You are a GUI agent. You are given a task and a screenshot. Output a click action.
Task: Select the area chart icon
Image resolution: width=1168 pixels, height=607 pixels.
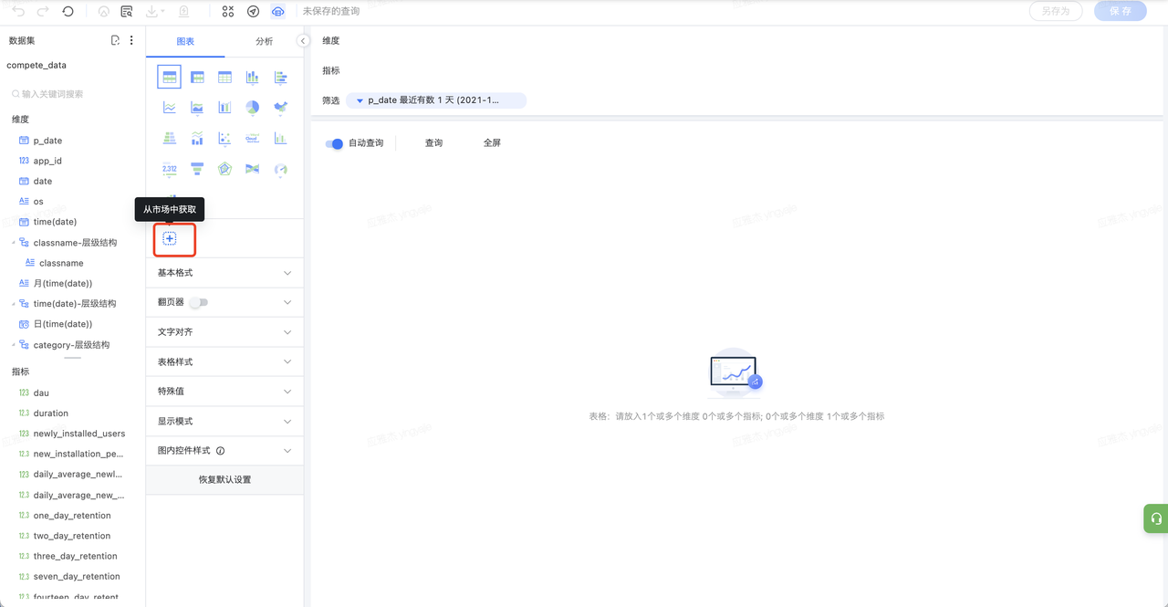pyautogui.click(x=197, y=108)
